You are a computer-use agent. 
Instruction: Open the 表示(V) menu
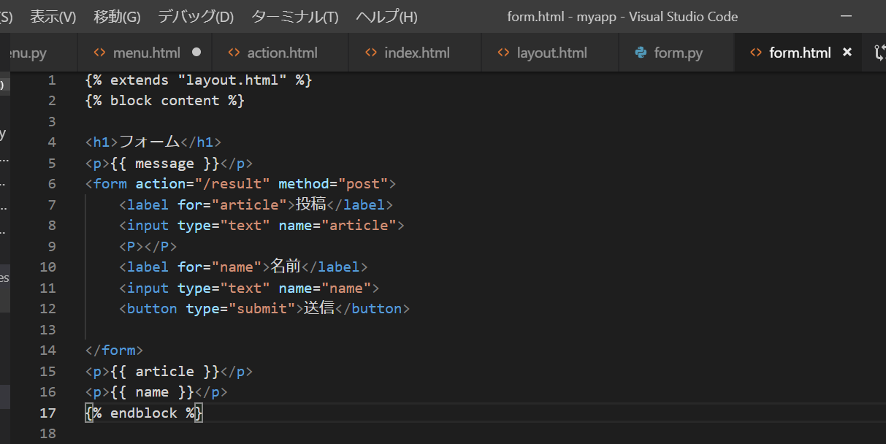pos(53,16)
